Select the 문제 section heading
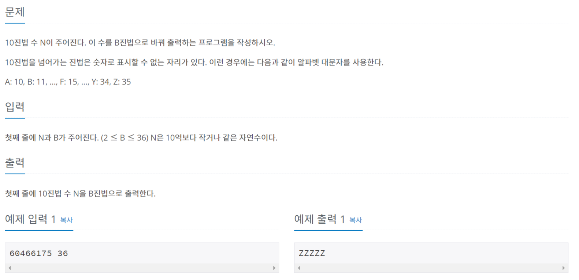 [14, 12]
